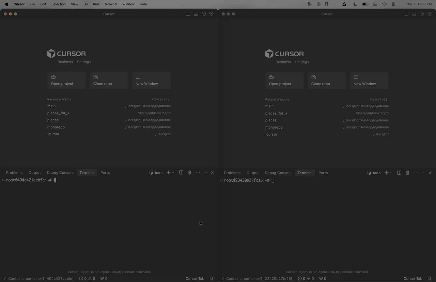This screenshot has width=436, height=282.
Task: Open recent project monorepo in right window
Action: (327, 127)
